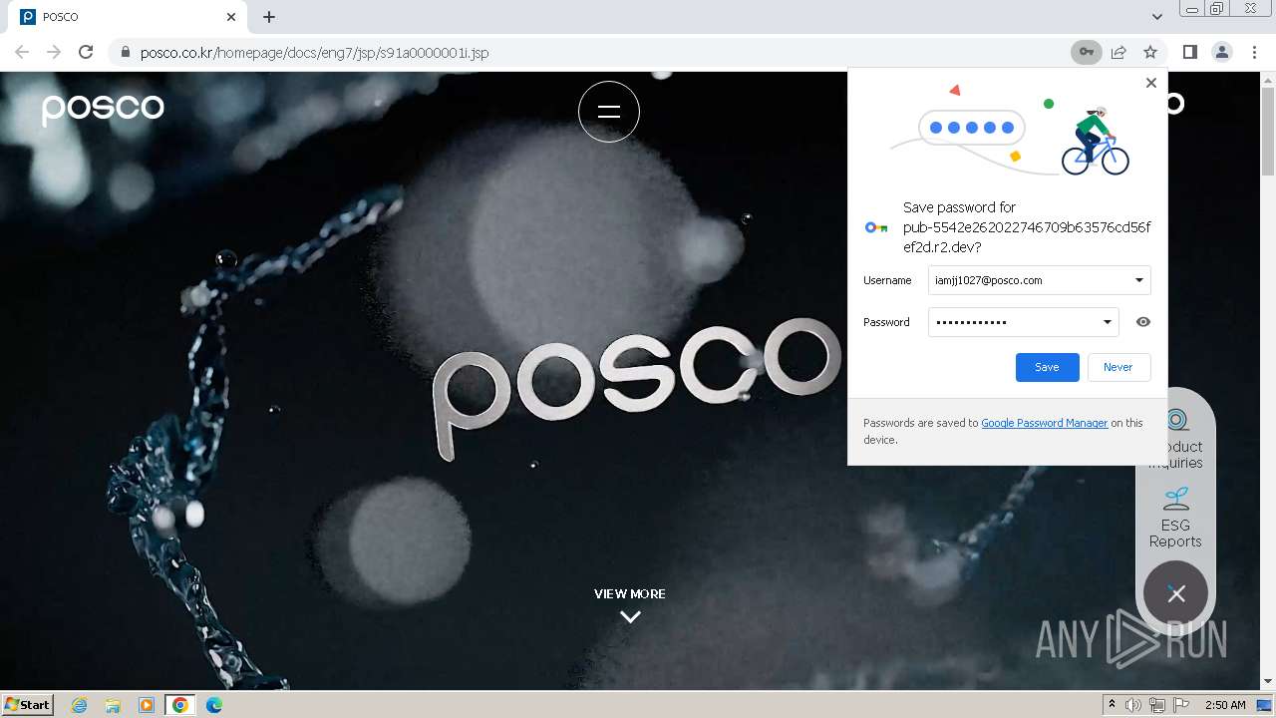Screen dimensions: 1276x718
Task: Launch Internet Explorer from taskbar
Action: pyautogui.click(x=79, y=705)
